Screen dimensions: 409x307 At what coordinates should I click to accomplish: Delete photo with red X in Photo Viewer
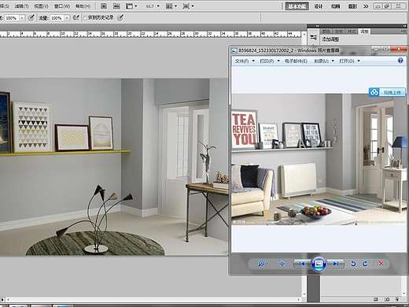click(x=381, y=263)
